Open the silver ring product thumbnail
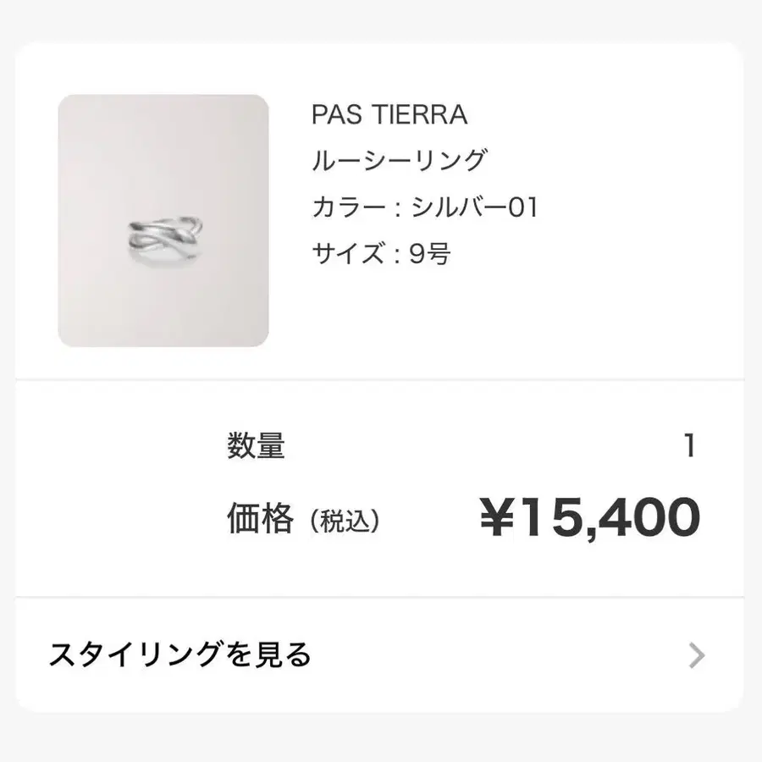762x762 pixels. (x=163, y=221)
